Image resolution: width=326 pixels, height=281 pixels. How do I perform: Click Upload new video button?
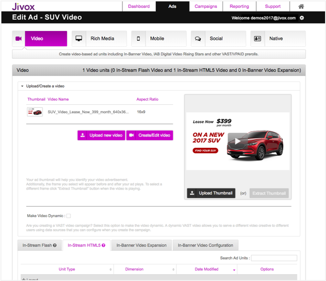[x=102, y=135]
